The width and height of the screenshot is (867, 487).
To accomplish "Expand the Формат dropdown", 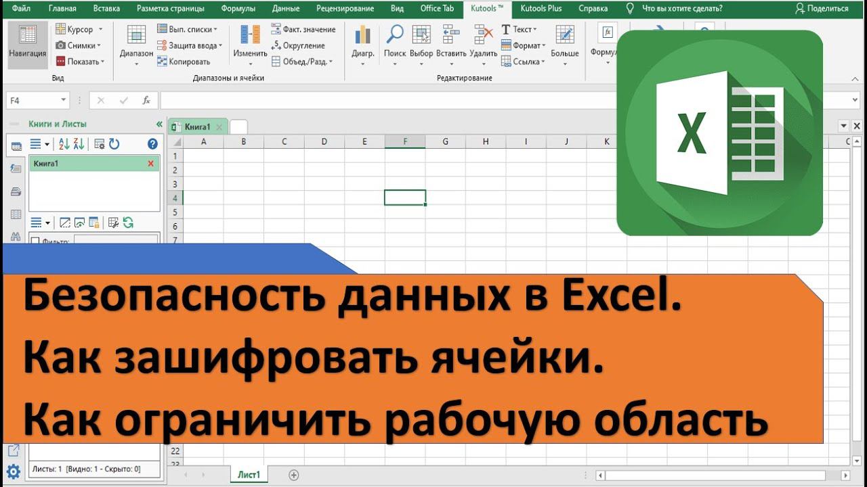I will (523, 45).
